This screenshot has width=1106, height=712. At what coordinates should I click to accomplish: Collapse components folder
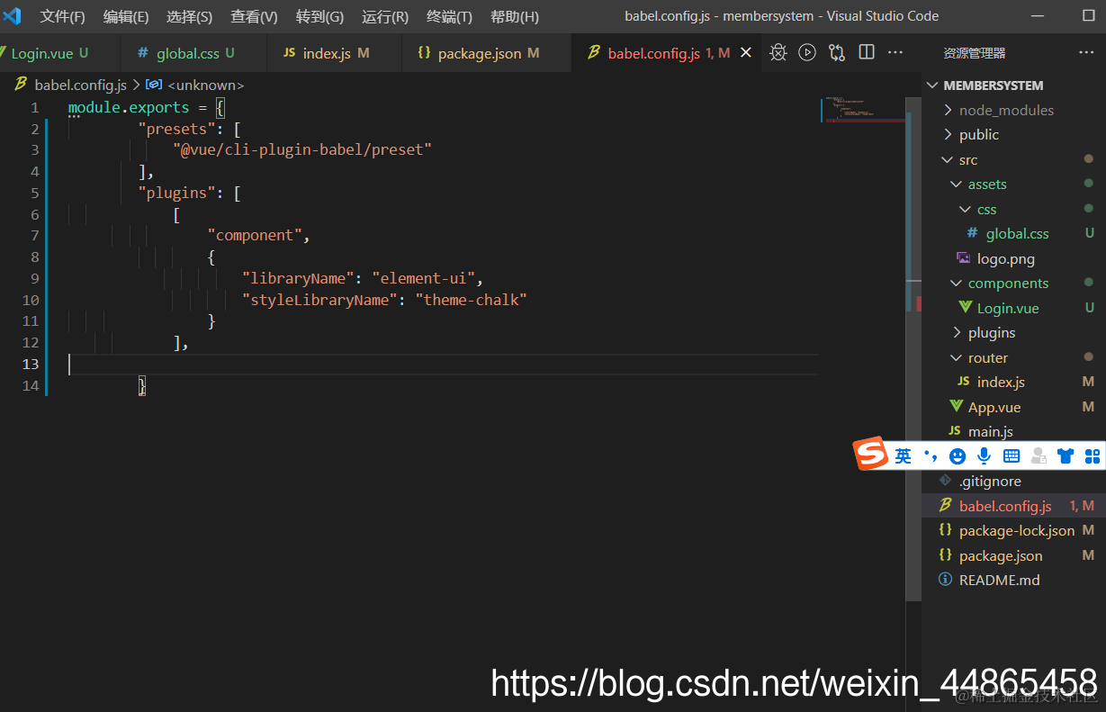click(1013, 283)
